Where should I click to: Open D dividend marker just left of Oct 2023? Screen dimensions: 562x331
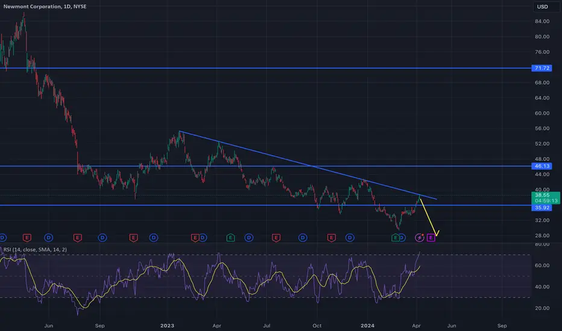pyautogui.click(x=303, y=238)
